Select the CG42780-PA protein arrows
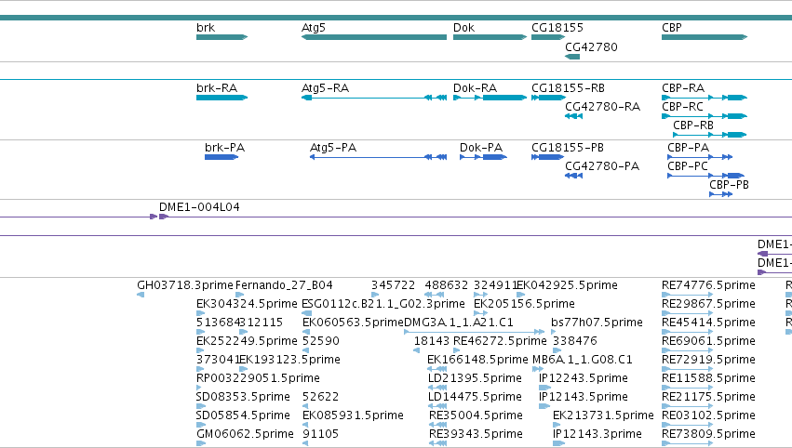 point(574,176)
